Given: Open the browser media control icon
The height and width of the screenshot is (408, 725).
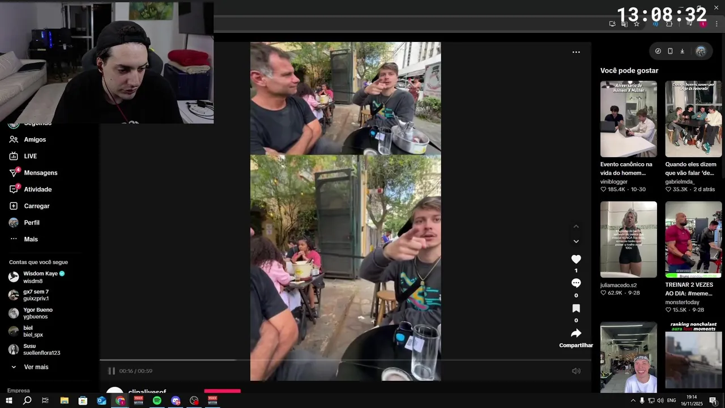Looking at the screenshot, I should click(689, 24).
